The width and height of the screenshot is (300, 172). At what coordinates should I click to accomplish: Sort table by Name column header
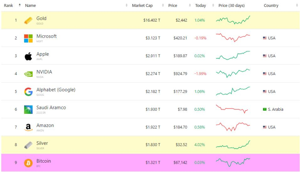coord(31,6)
